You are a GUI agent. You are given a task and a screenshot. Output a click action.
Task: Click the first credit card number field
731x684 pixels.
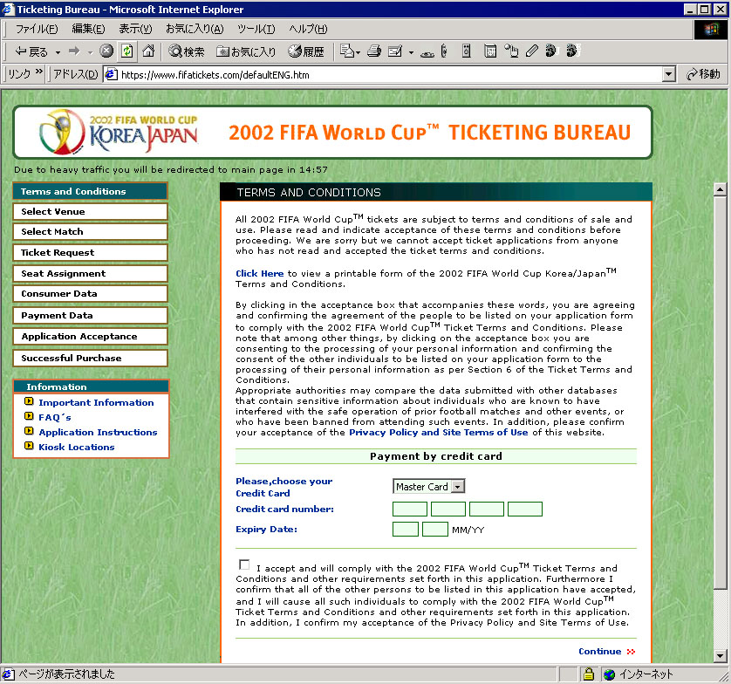click(x=410, y=509)
